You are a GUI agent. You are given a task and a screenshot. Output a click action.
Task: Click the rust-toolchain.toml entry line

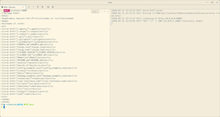39,81
